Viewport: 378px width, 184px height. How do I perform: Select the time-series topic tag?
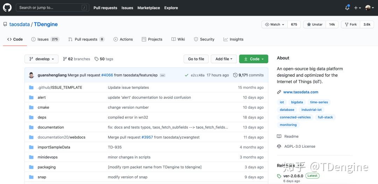[x=319, y=102]
